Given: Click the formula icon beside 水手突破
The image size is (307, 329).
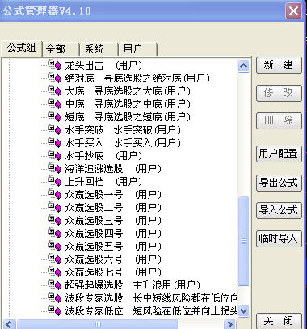Looking at the screenshot, I should (x=55, y=129).
